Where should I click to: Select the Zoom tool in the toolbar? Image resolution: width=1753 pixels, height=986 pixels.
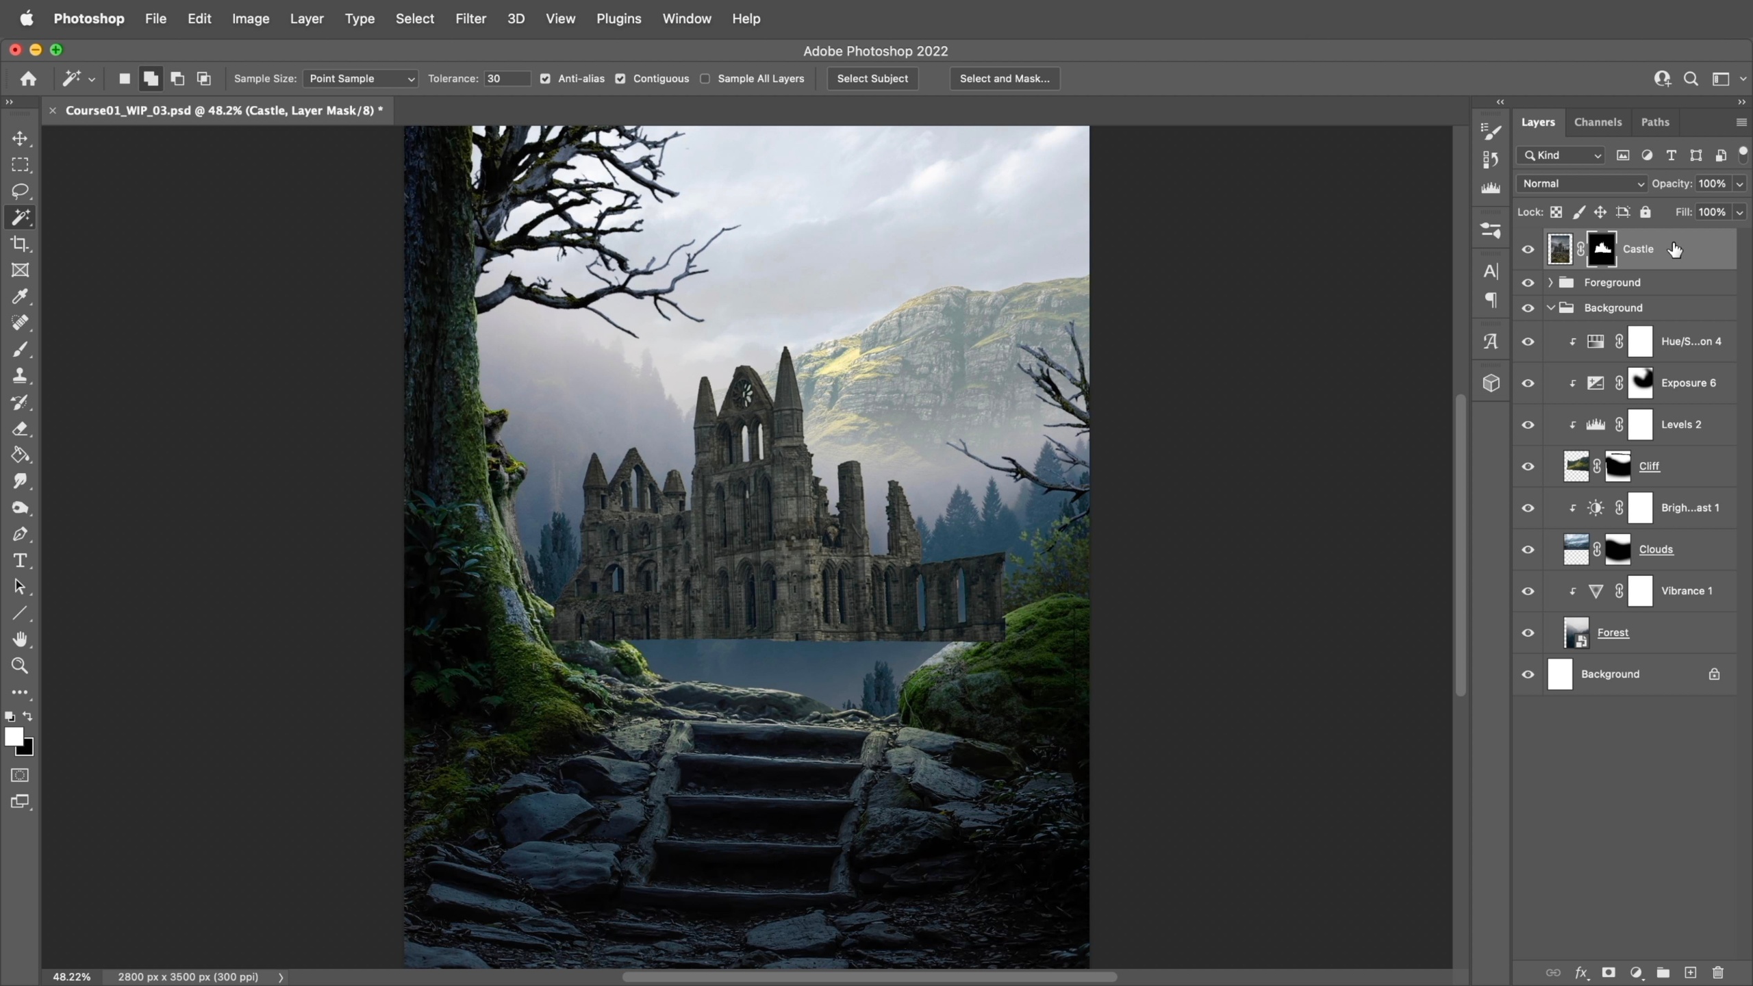point(20,666)
